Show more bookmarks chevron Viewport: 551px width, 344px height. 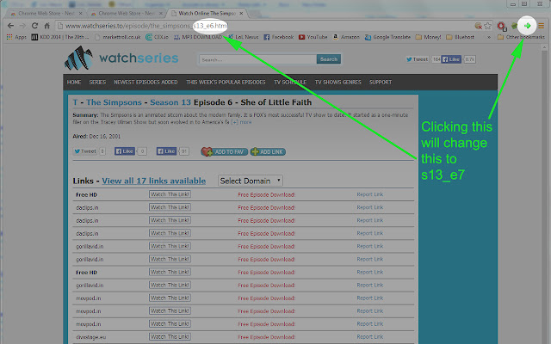coord(489,37)
